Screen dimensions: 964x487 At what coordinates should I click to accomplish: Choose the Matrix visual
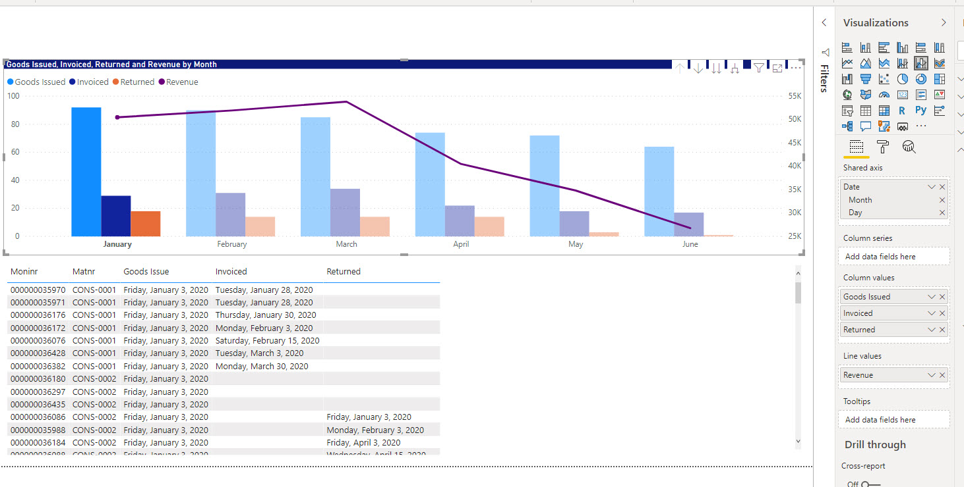(884, 111)
